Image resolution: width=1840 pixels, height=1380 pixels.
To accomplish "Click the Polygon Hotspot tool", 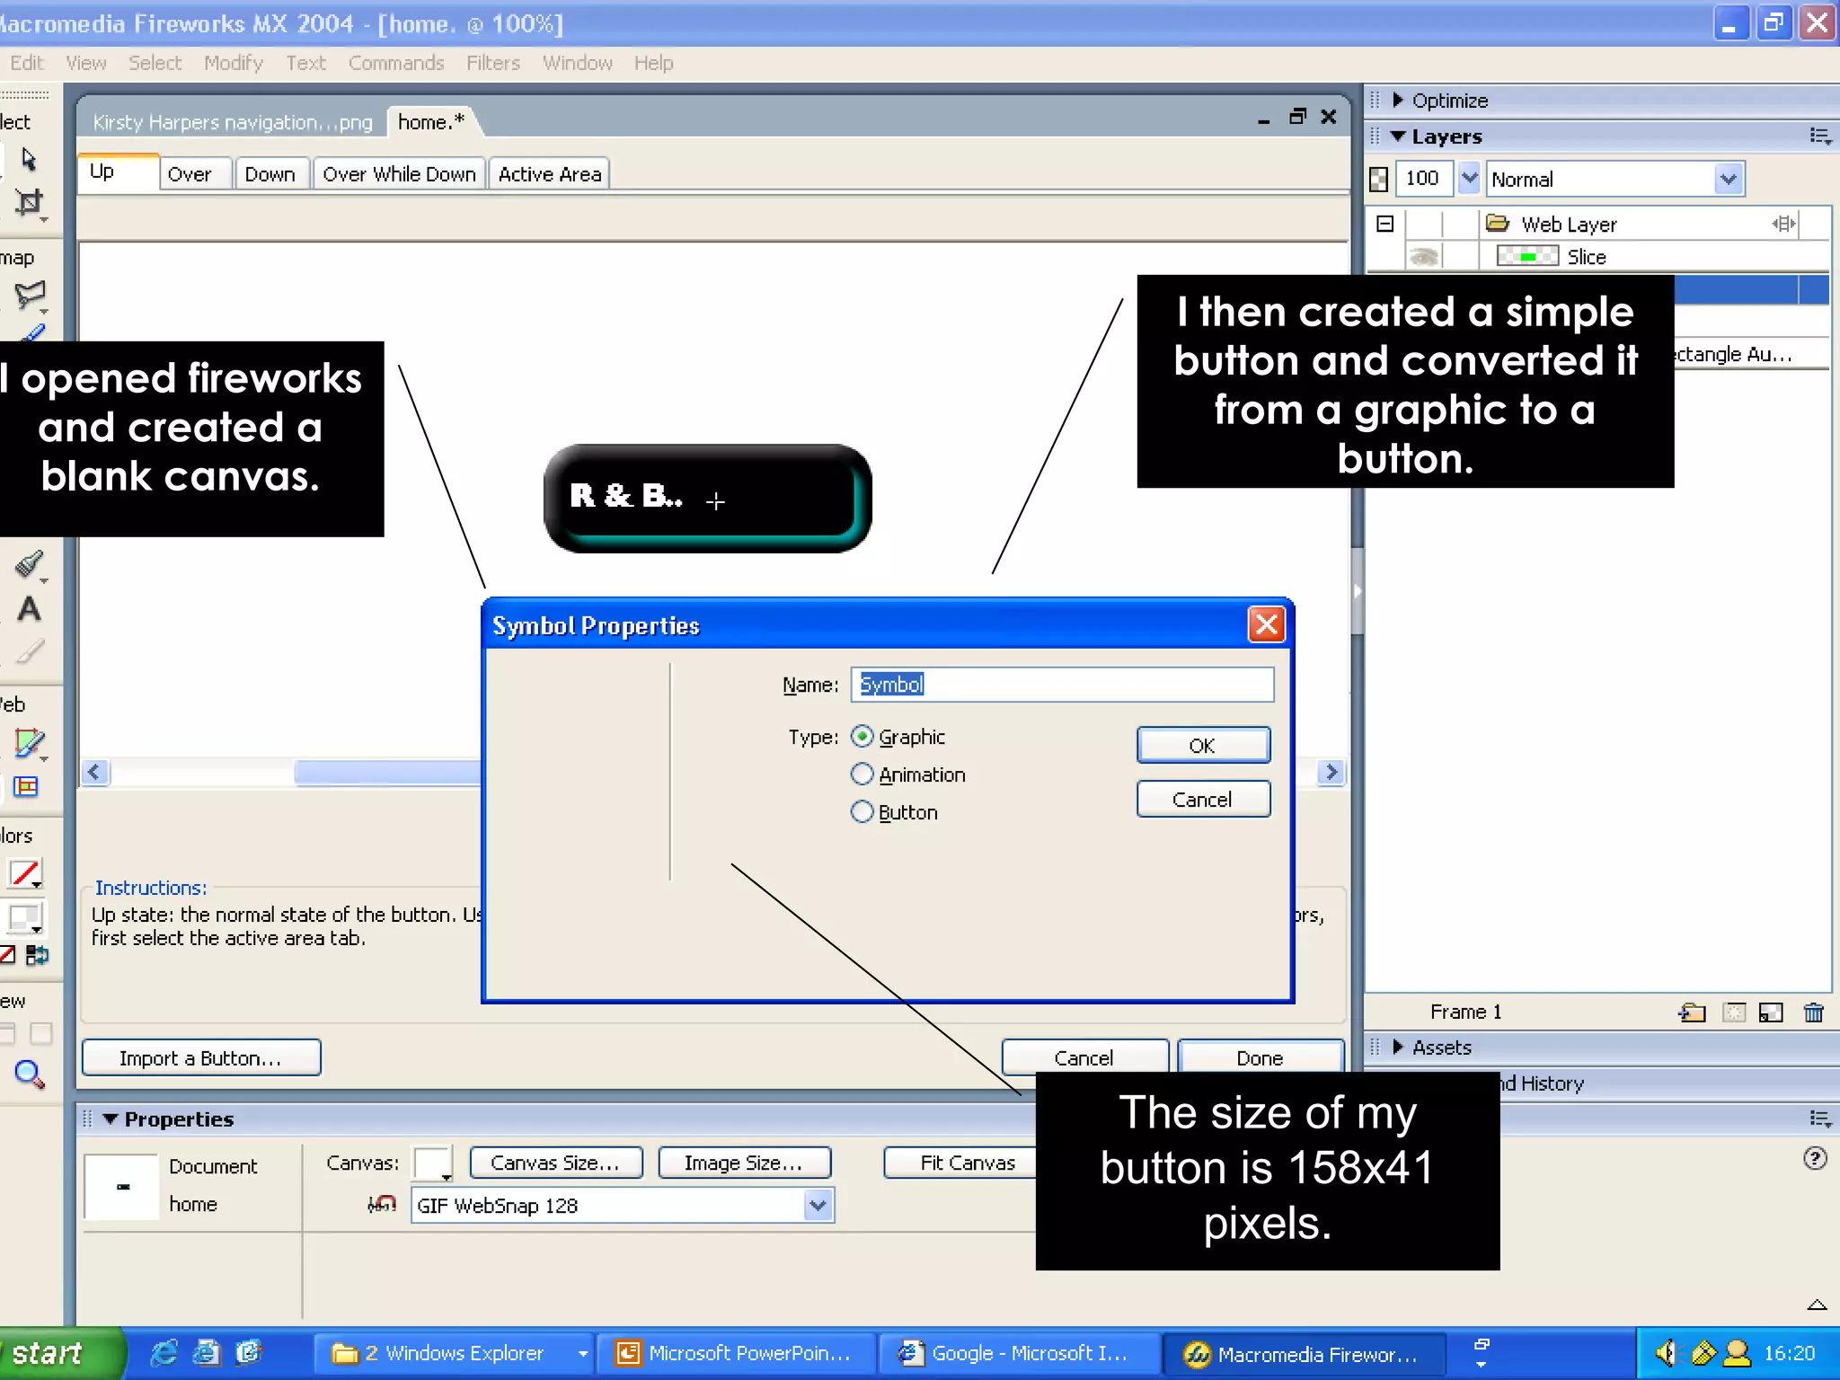I will click(x=29, y=295).
